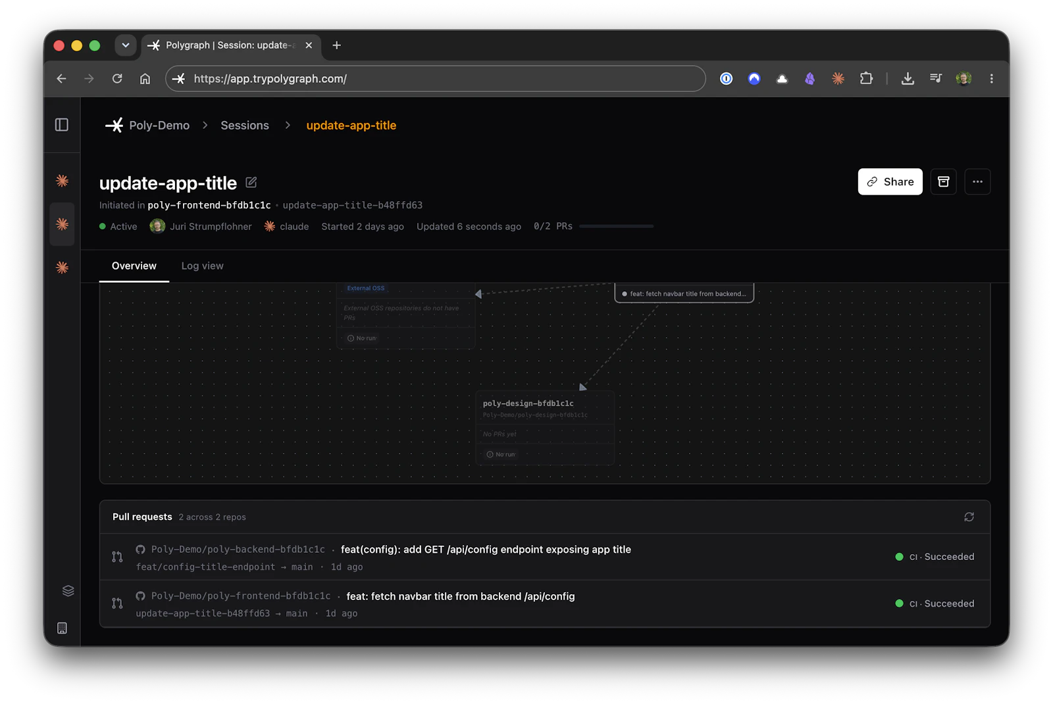The height and width of the screenshot is (704, 1053).
Task: Open the browser profile avatar
Action: (963, 79)
